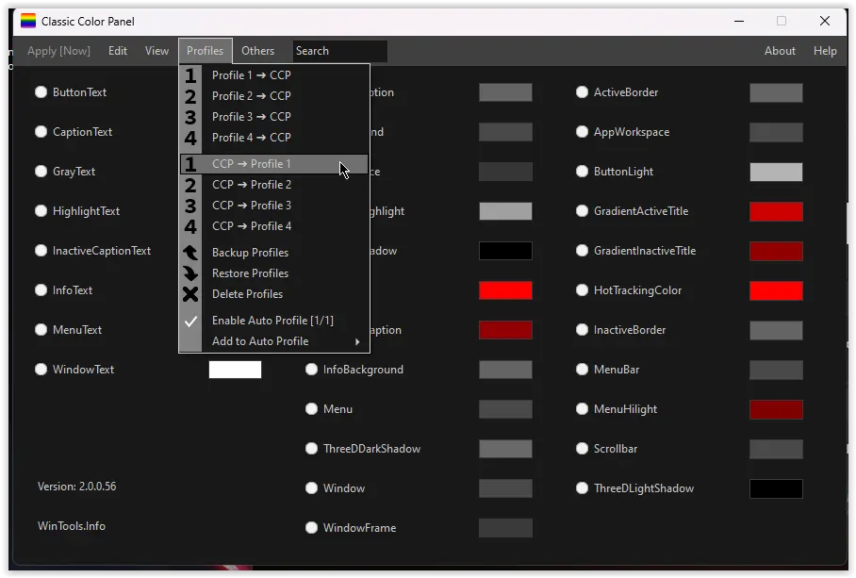
Task: Select the ActiveBorder radio button
Action: coord(582,92)
